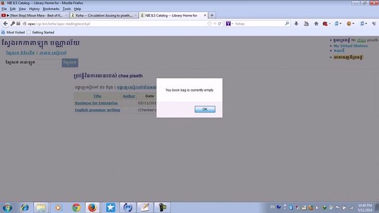Click the YouTube toolbar icon
The height and width of the screenshot is (213, 379).
click(306, 24)
